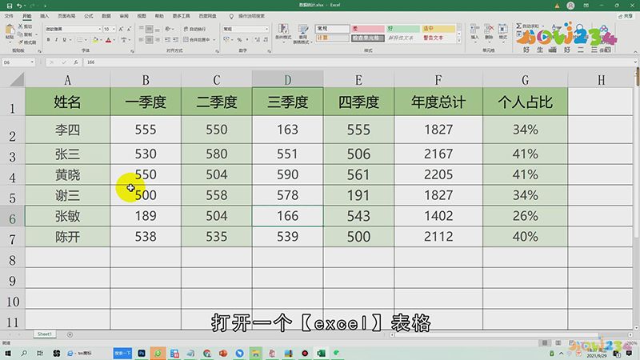Switch to Data (数据) tab
The height and width of the screenshot is (360, 640).
(x=106, y=16)
